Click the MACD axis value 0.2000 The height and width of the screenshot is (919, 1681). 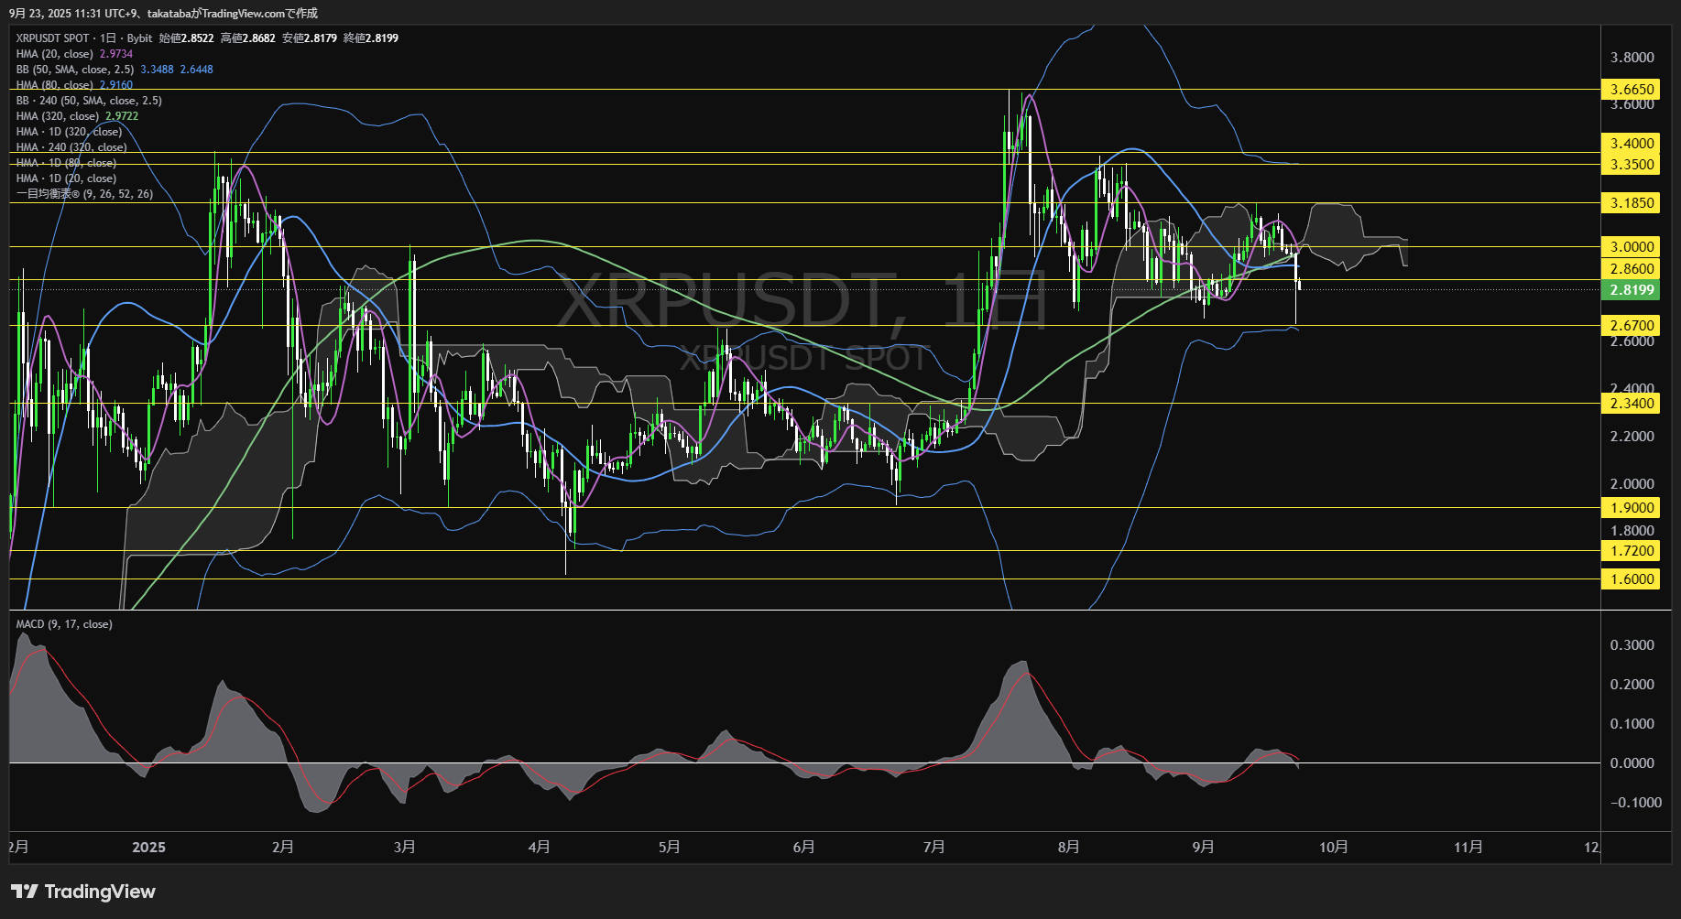tap(1632, 685)
